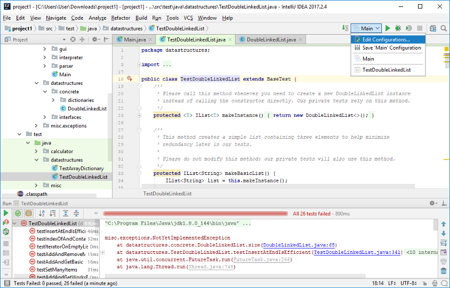Screen dimensions: 450x288
Task: Select TestDoubleLinkedList run configuration
Action: click(388, 70)
